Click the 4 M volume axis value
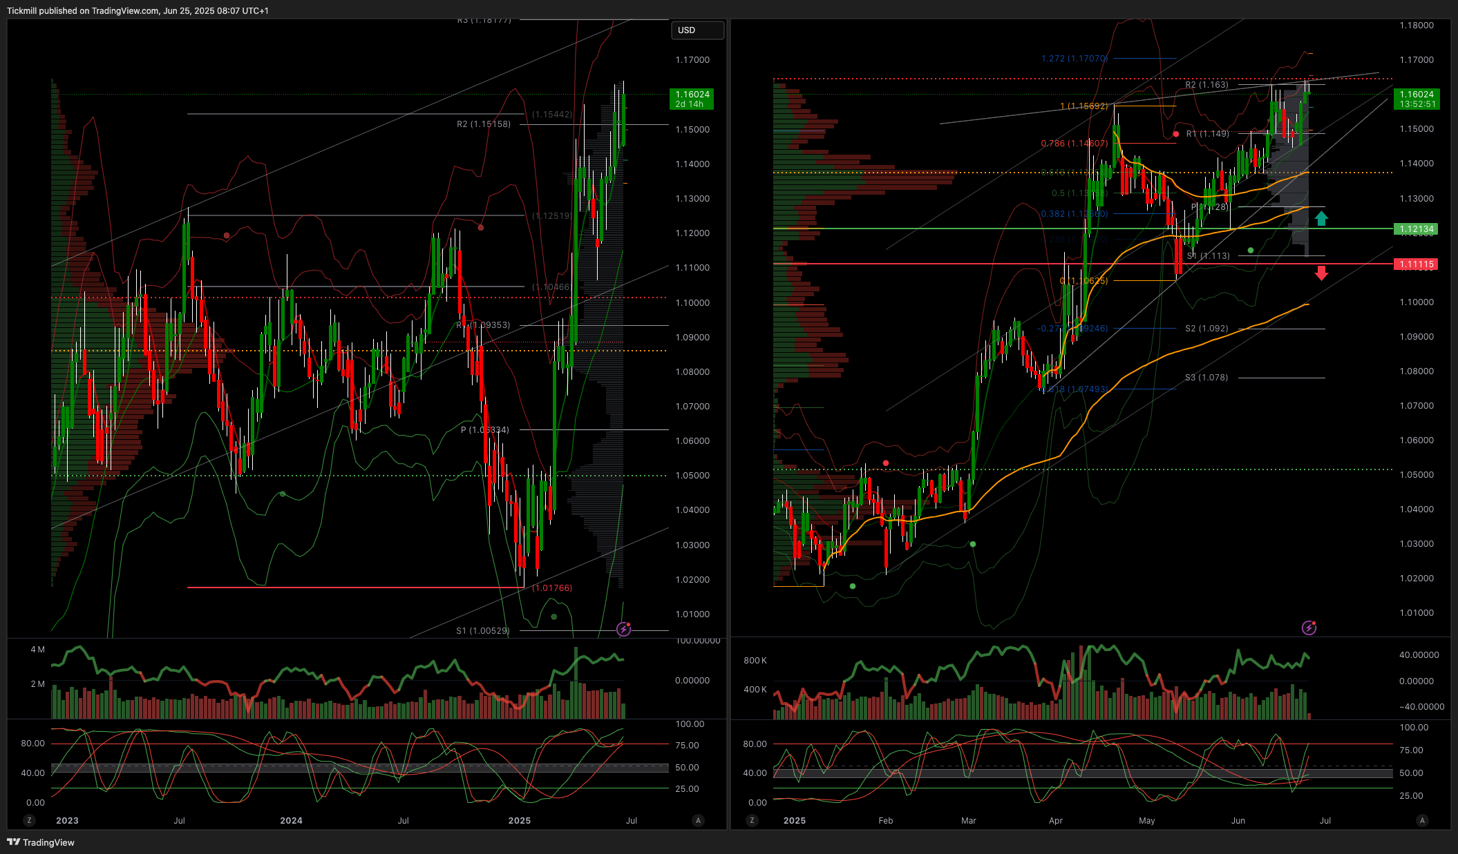The width and height of the screenshot is (1458, 854). 37,650
